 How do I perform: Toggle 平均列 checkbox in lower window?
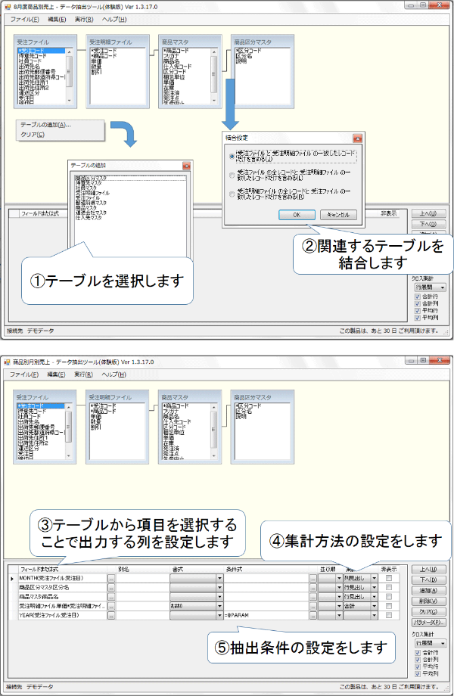[x=417, y=674]
